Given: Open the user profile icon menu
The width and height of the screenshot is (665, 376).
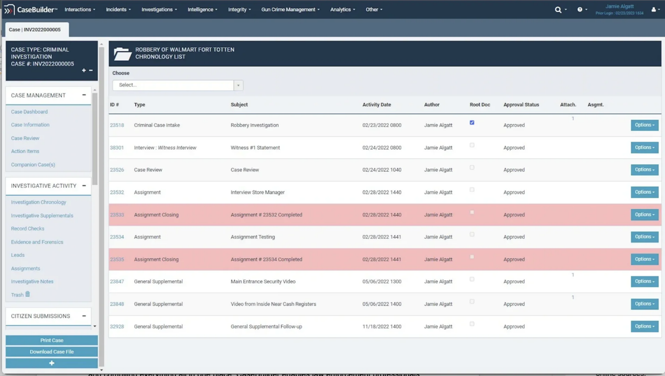Looking at the screenshot, I should click(654, 9).
